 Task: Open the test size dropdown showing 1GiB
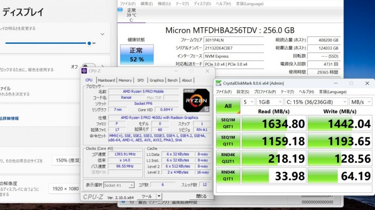coord(270,102)
